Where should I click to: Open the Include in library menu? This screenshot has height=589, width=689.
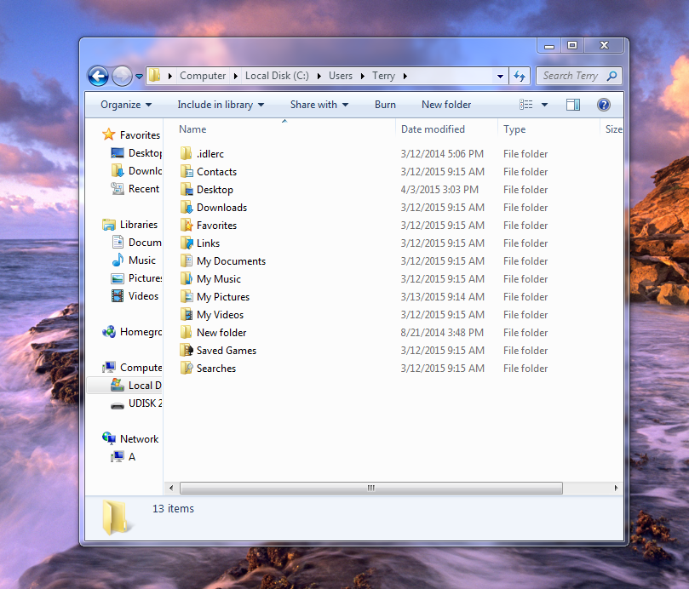pyautogui.click(x=221, y=105)
